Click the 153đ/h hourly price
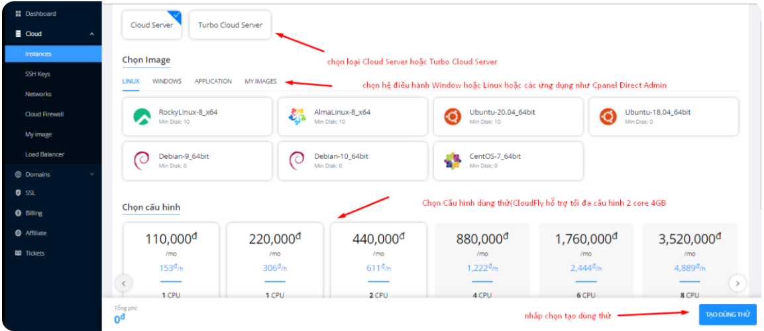The image size is (764, 331). pyautogui.click(x=171, y=268)
